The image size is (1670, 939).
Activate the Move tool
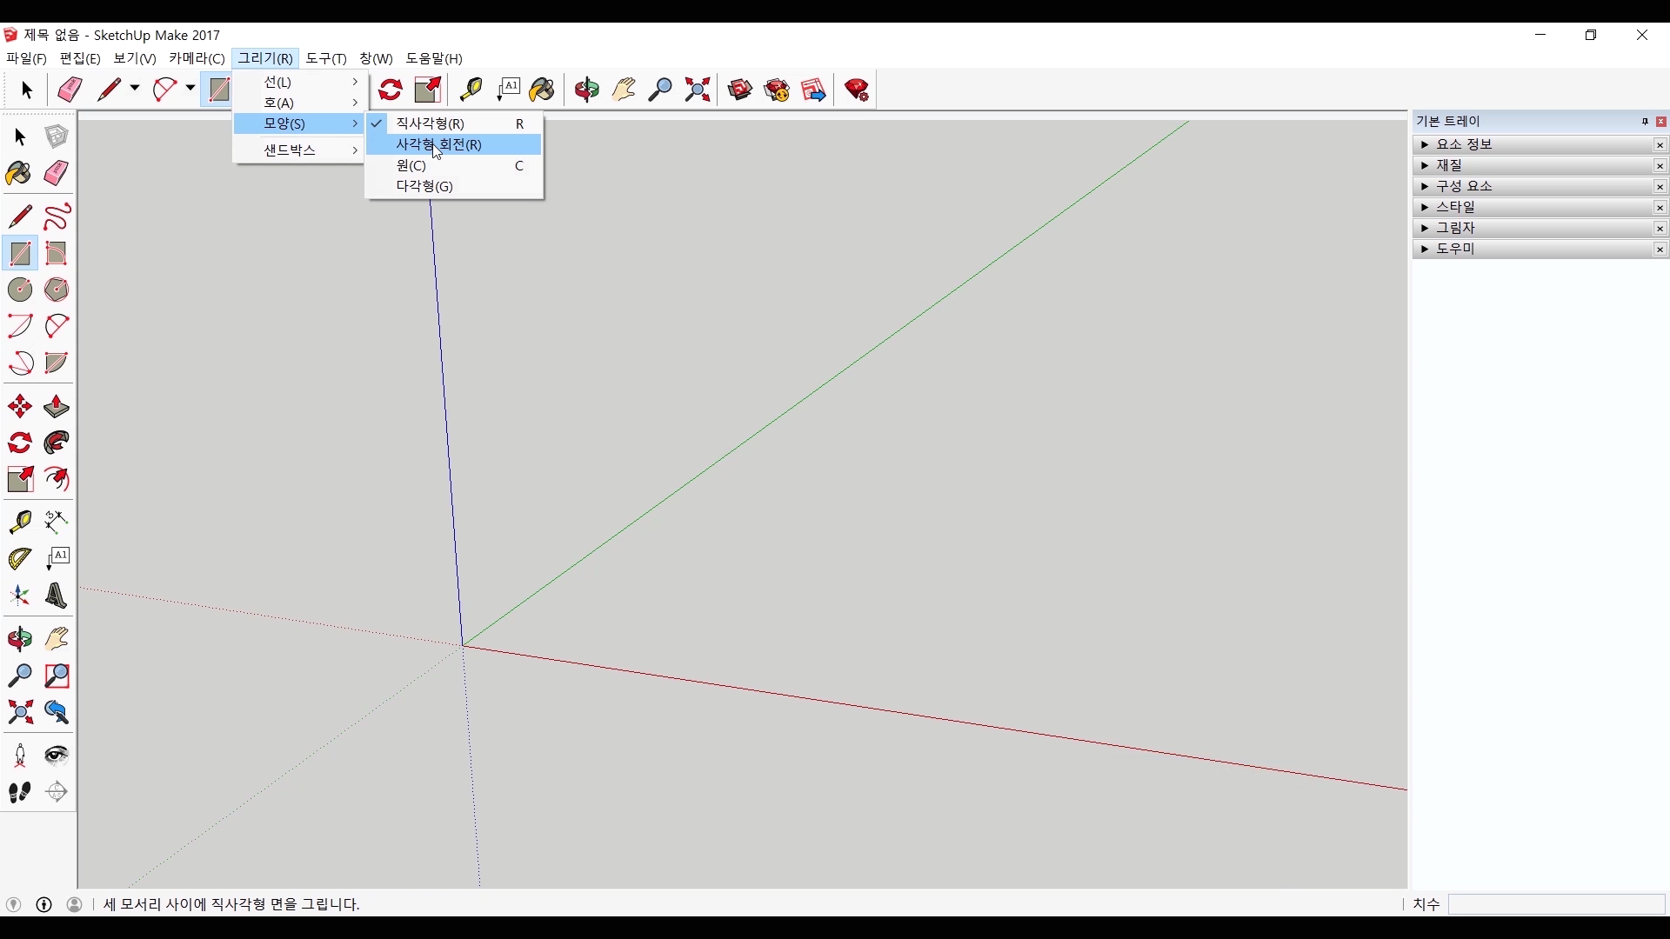click(19, 407)
